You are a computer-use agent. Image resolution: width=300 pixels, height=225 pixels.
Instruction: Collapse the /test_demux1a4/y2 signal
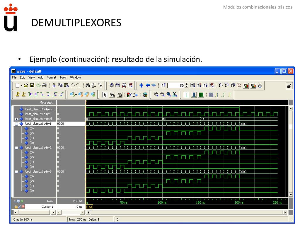[17, 148]
